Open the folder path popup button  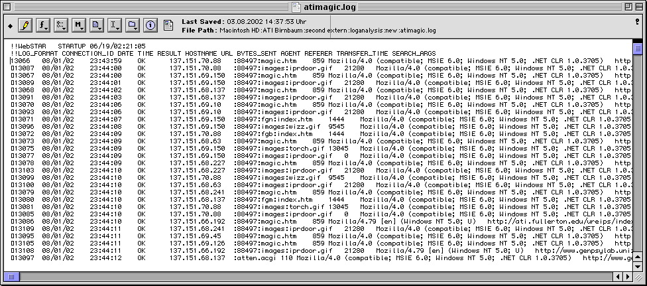pos(133,26)
